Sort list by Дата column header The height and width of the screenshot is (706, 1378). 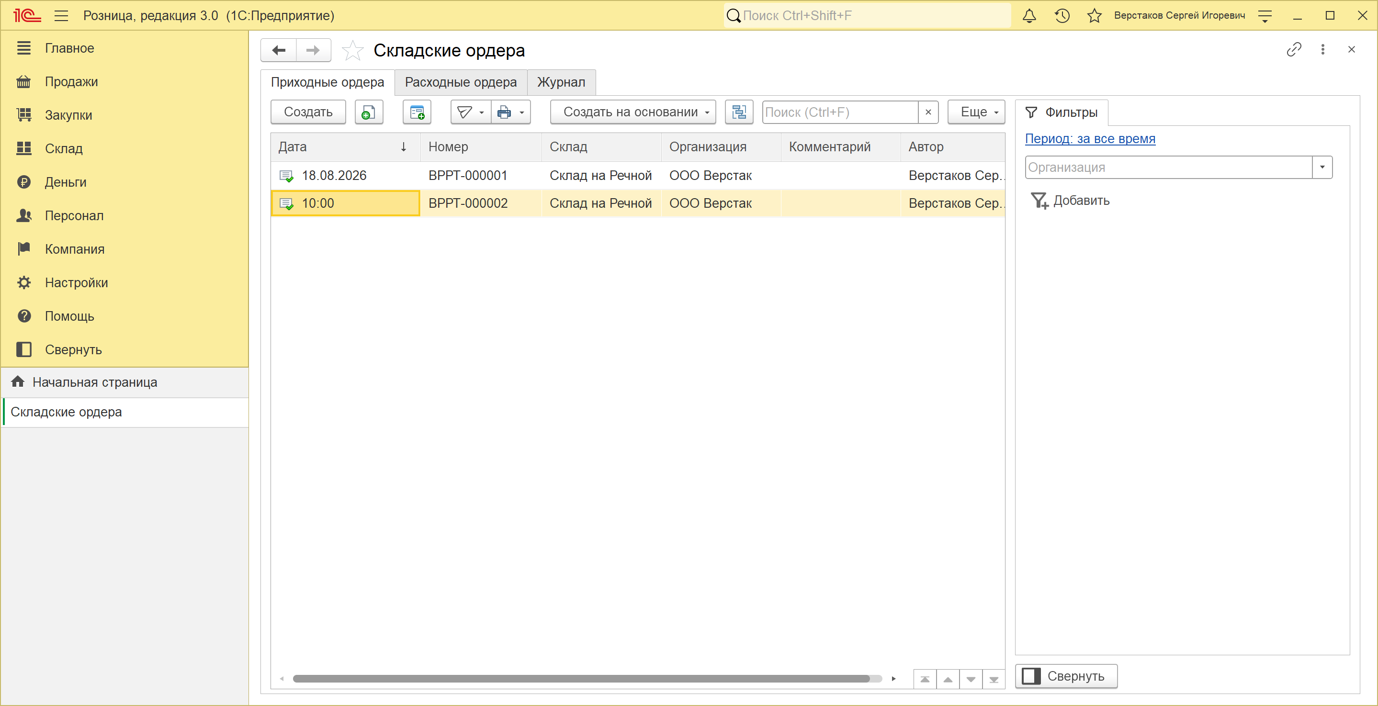(346, 147)
